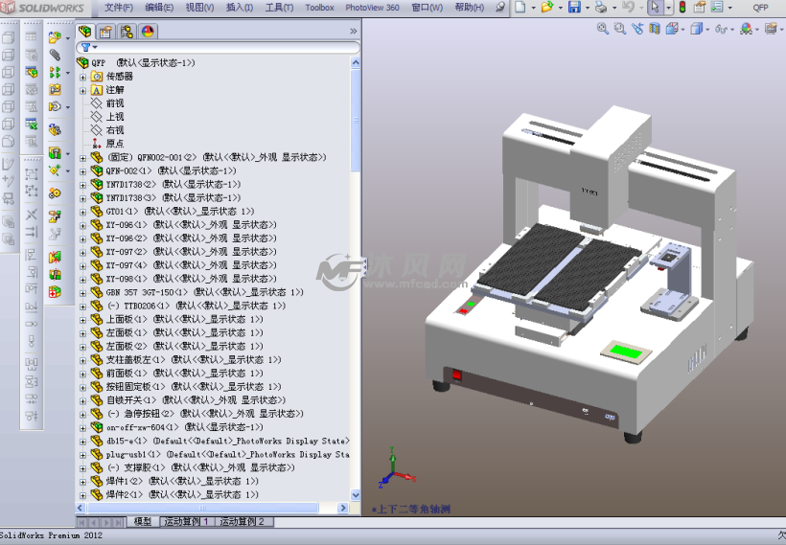Click the Zoom to Area icon
Image resolution: width=786 pixels, height=545 pixels.
[x=620, y=29]
